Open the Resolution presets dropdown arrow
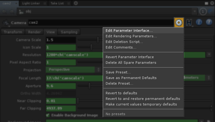Image resolution: width=215 pixels, height=122 pixels. (x=209, y=55)
